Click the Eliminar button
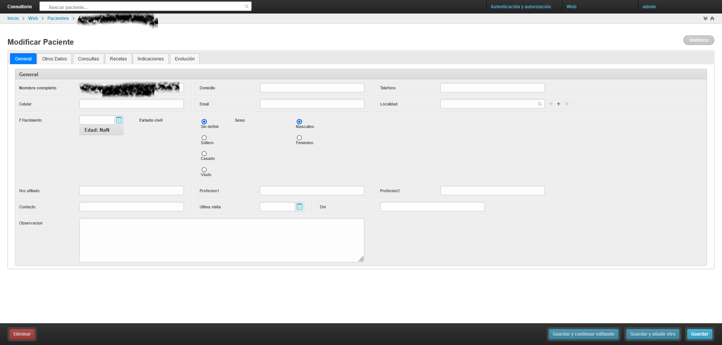This screenshot has height=345, width=722. tap(22, 334)
